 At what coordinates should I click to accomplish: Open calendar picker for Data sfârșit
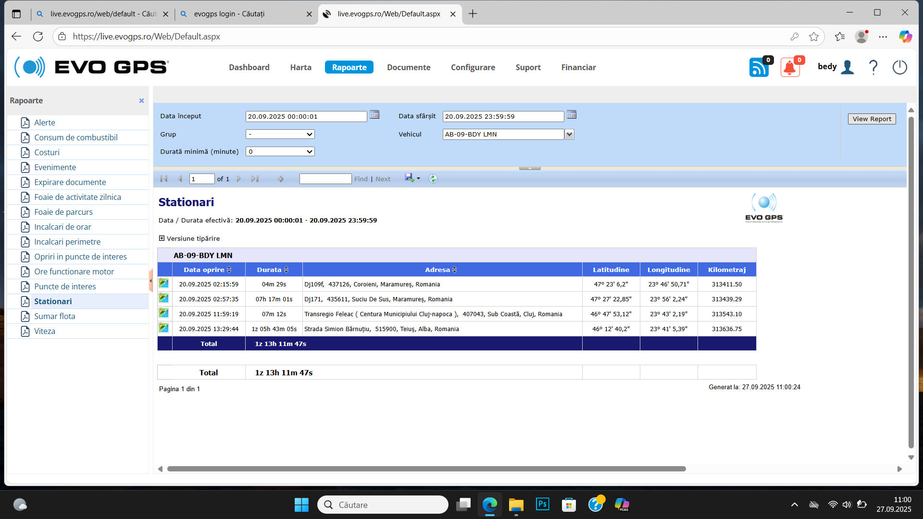pyautogui.click(x=571, y=115)
